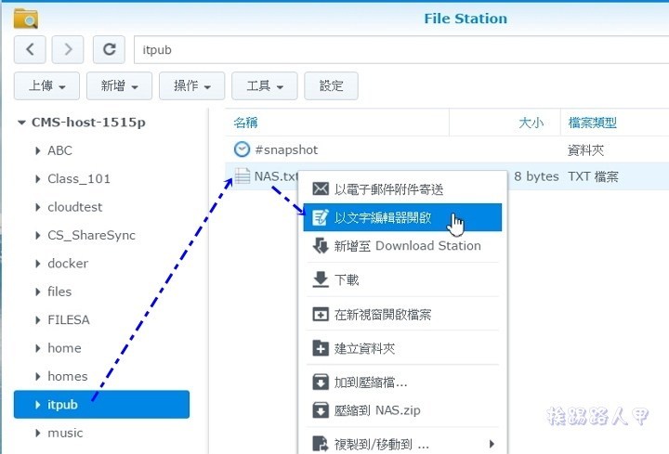The width and height of the screenshot is (669, 454).
Task: Open the 工具 dropdown menu
Action: [265, 86]
